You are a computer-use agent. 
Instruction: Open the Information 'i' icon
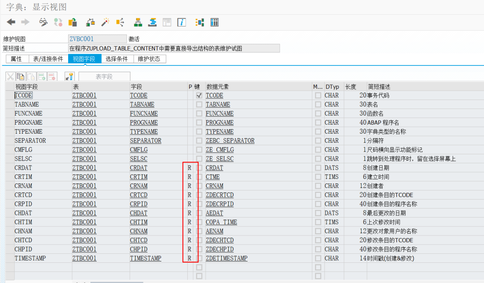point(182,22)
